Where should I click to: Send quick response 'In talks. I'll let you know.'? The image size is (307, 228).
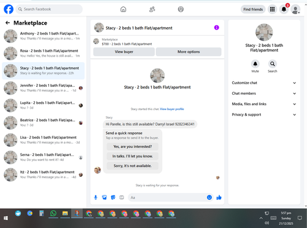[133, 156]
